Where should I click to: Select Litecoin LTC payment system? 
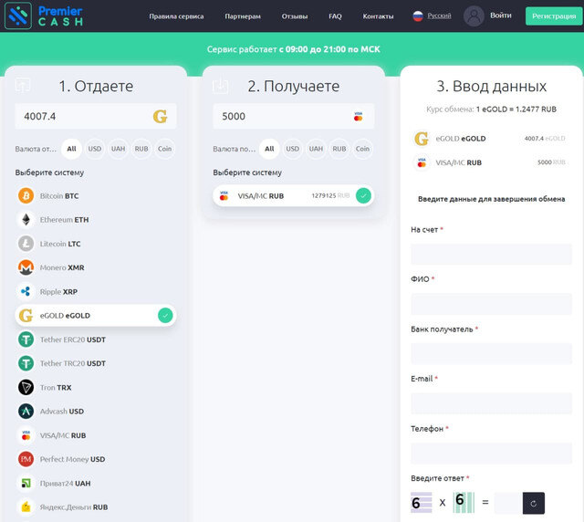point(60,244)
